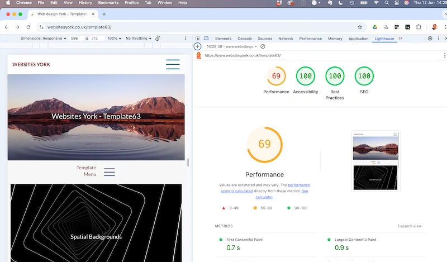Open Lighthouse report tools menu

(x=444, y=55)
